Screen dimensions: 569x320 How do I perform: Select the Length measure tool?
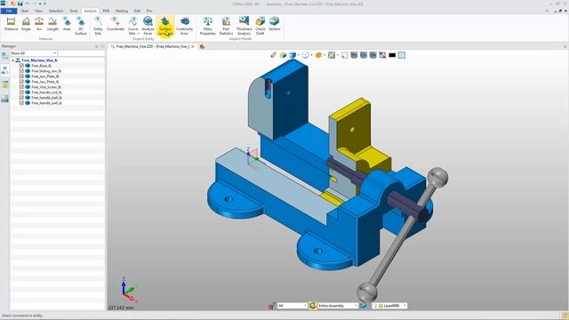click(52, 24)
